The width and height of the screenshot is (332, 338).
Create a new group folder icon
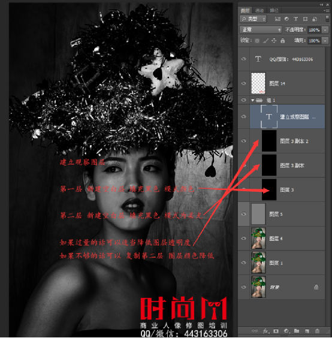[x=297, y=331]
